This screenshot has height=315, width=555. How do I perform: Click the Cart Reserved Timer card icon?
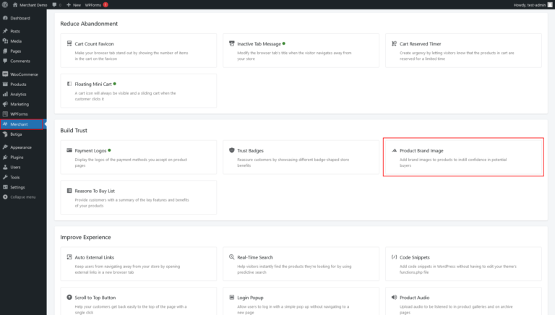pos(395,43)
